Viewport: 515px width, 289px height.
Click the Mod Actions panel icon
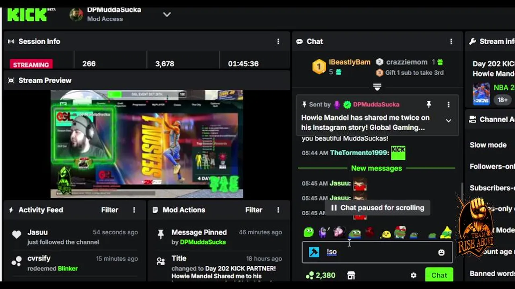[155, 210]
